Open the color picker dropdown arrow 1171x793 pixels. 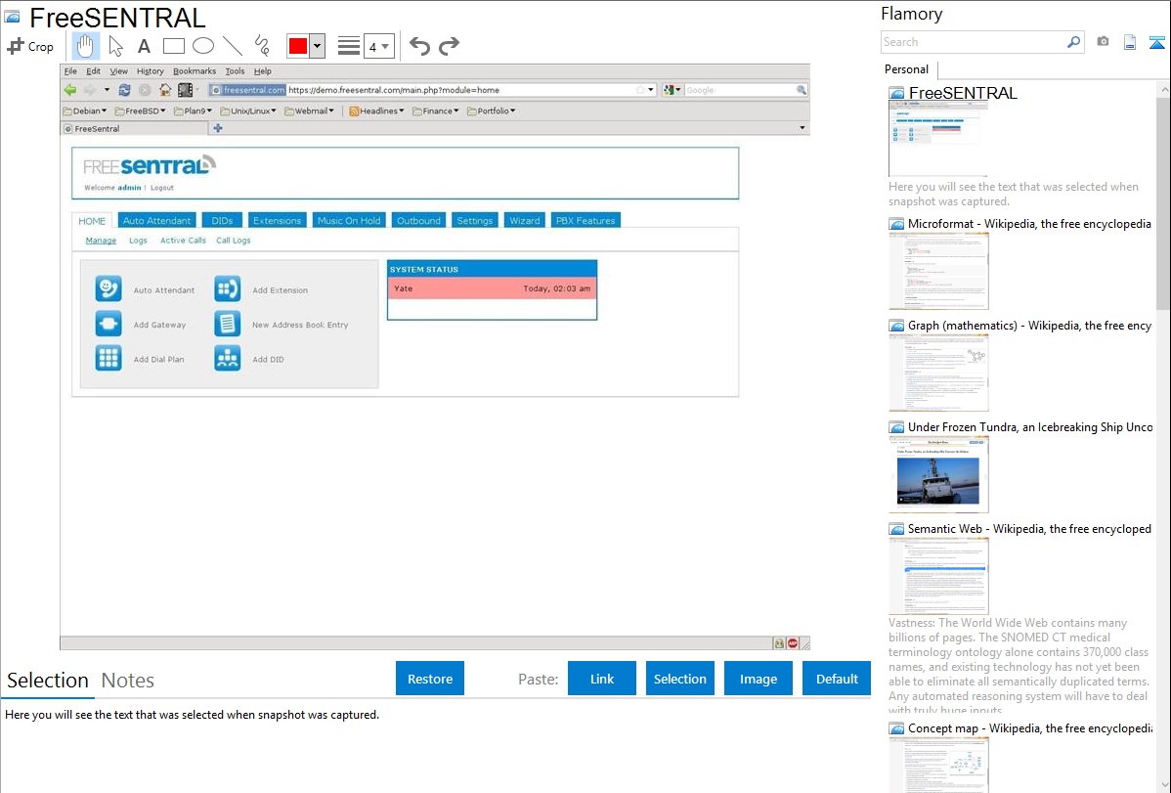tap(318, 46)
